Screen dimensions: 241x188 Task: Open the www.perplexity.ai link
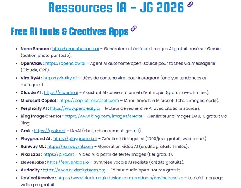(x=75, y=108)
